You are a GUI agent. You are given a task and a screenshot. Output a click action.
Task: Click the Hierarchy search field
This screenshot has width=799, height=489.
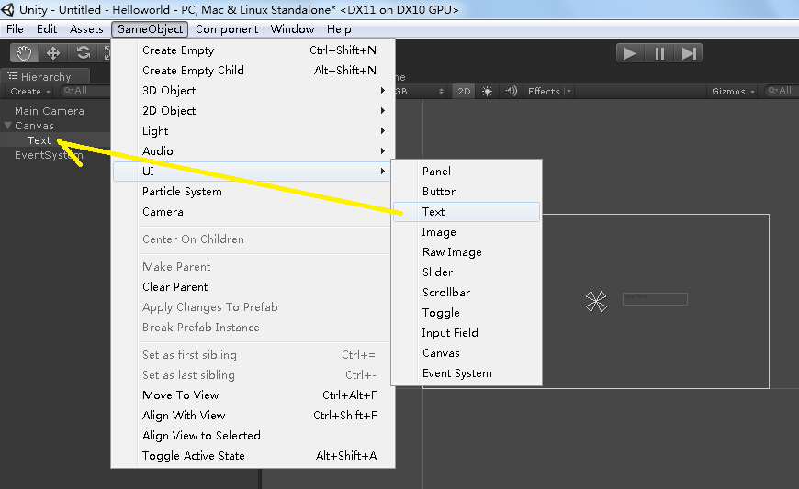pos(85,91)
